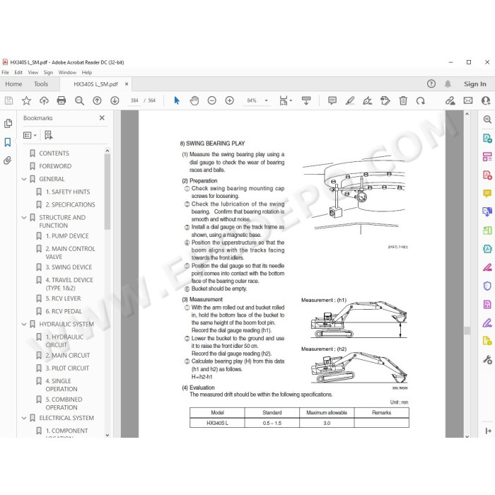Open the sign document tool
Screen dimensions: 495x495
(368, 100)
